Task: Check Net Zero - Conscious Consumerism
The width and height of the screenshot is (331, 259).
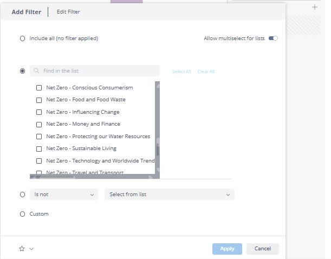Action: click(x=39, y=88)
